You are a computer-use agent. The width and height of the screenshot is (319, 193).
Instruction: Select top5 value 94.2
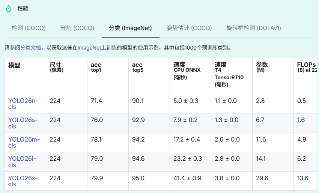coord(138,139)
